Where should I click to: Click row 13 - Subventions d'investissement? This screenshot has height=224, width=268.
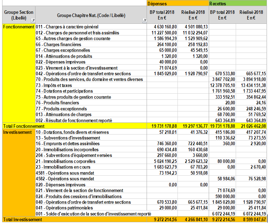(68, 138)
